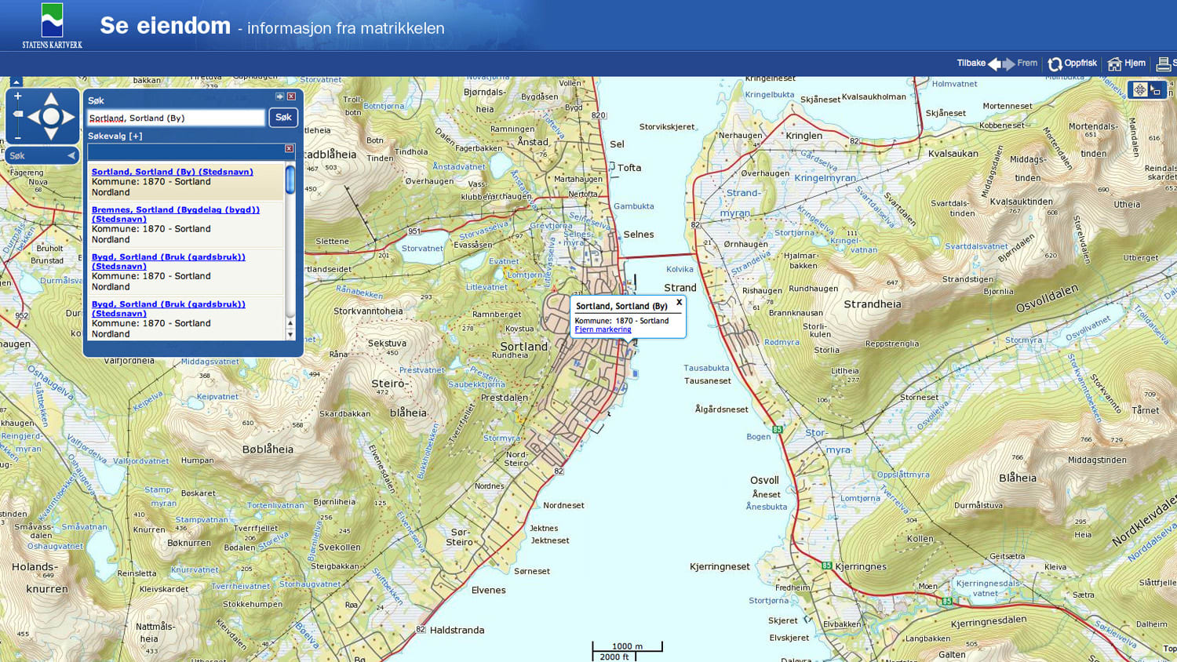The image size is (1177, 662).
Task: Refresh the map with Oppfrisk icon
Action: point(1055,64)
